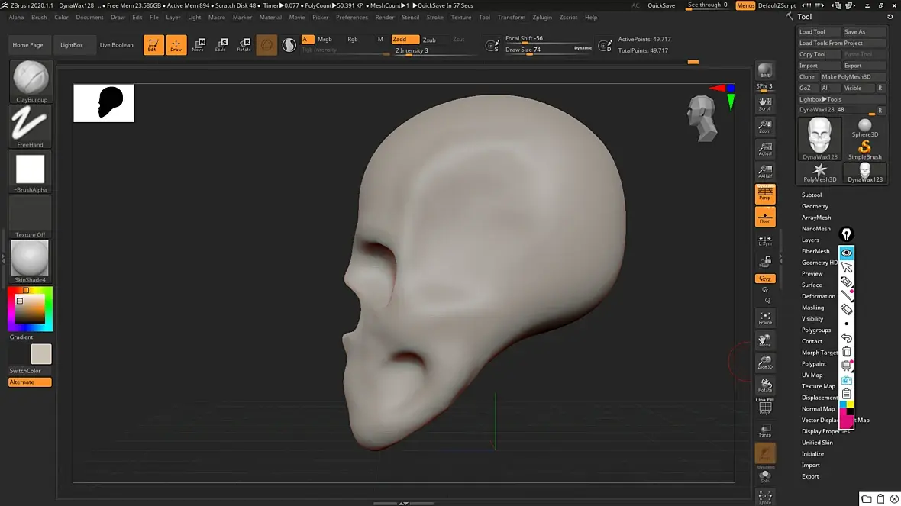Toggle the Floor grid display
This screenshot has width=901, height=506.
tap(764, 217)
